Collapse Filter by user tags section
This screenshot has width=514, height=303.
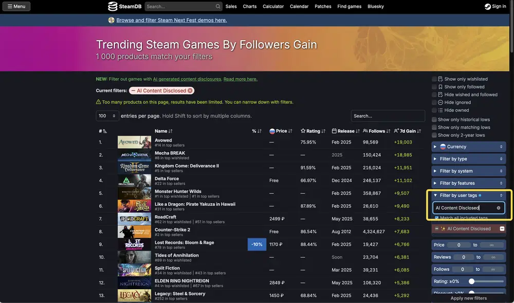pyautogui.click(x=468, y=195)
